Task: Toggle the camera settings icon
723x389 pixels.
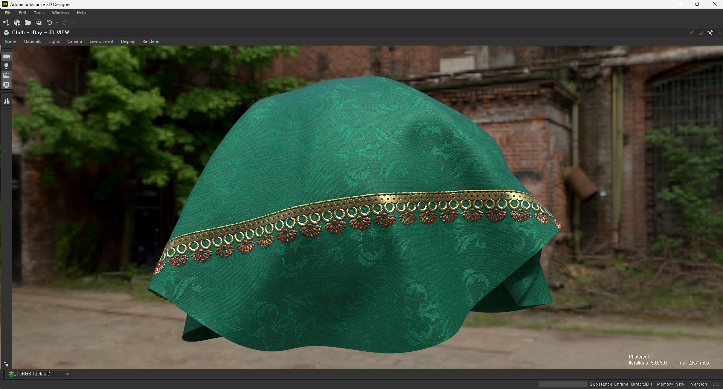Action: 6,56
